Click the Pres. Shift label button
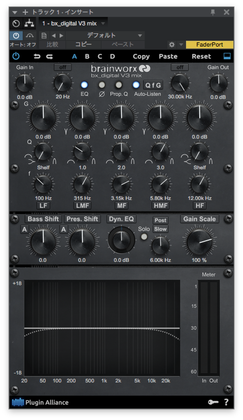243x420 pixels. coord(82,219)
